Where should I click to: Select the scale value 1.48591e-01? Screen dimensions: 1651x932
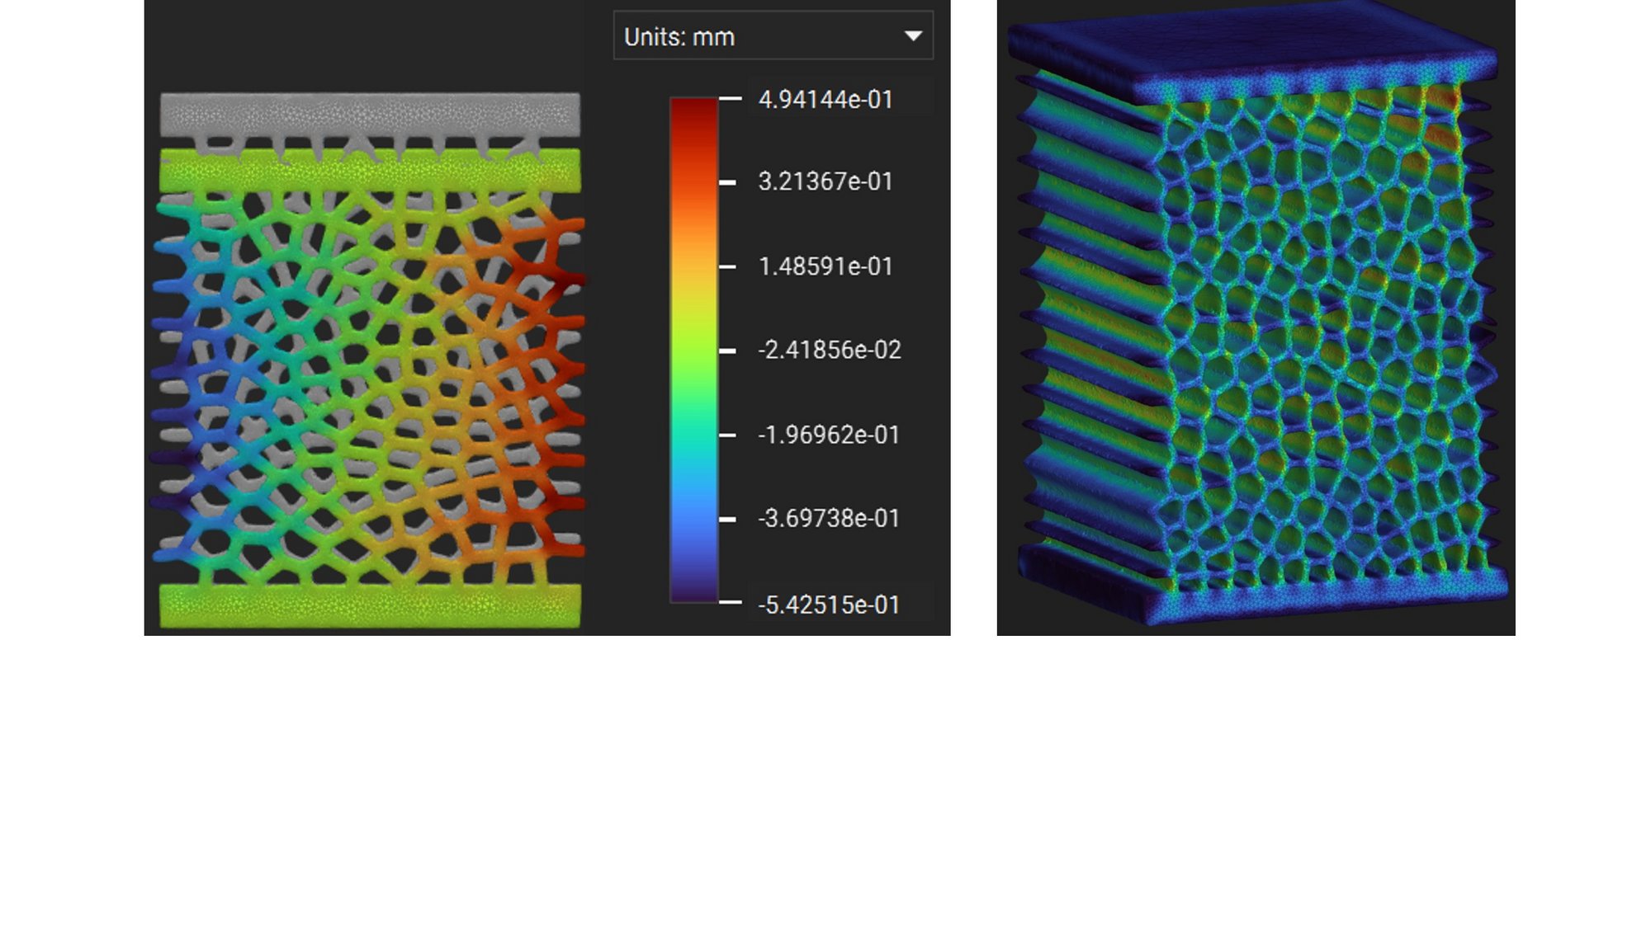click(825, 266)
